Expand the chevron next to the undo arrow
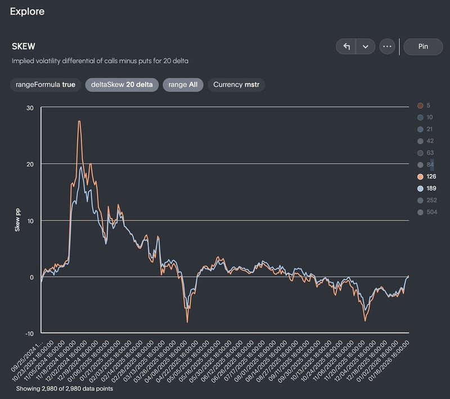 point(366,47)
